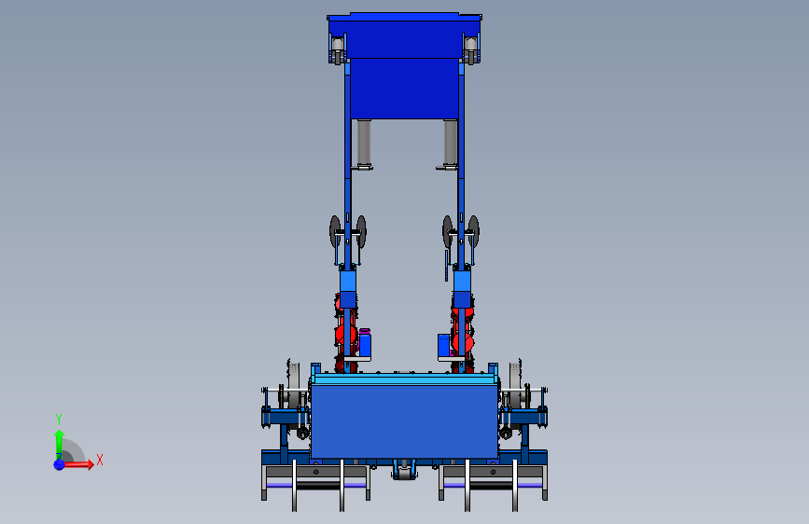The height and width of the screenshot is (524, 809).
Task: Click the 'Y' axis label text
Action: click(x=59, y=420)
